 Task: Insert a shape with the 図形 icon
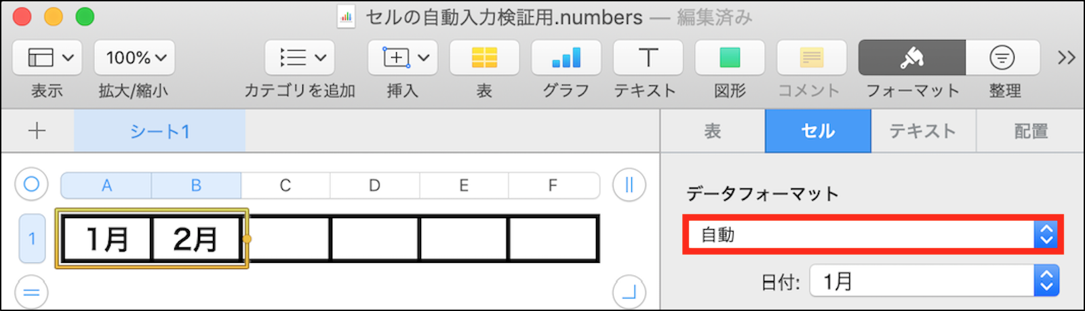730,58
